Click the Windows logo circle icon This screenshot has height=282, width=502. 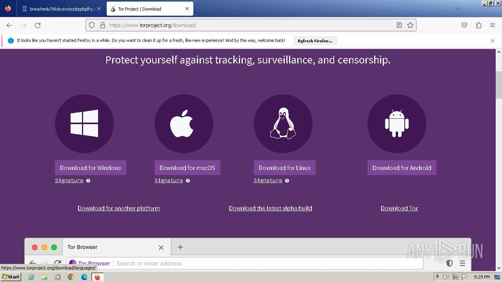point(84,124)
